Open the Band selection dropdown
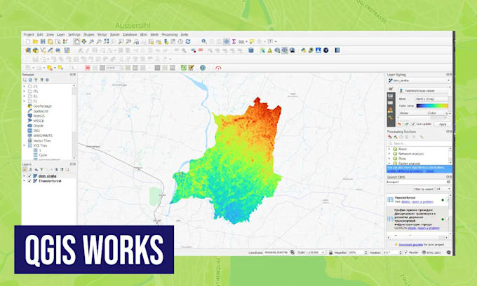The width and height of the screenshot is (477, 286). click(431, 99)
